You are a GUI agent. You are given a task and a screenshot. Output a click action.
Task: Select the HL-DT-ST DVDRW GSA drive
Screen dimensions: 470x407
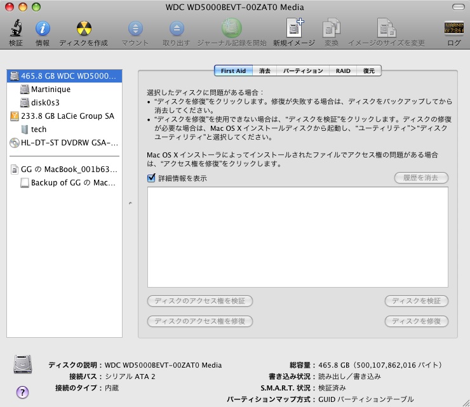(x=64, y=143)
